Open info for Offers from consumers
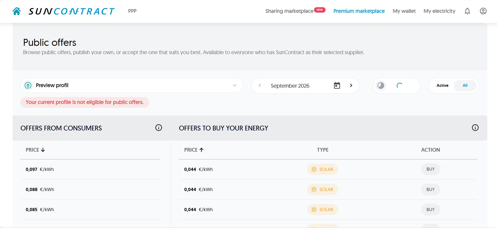This screenshot has width=497, height=228. tap(159, 128)
